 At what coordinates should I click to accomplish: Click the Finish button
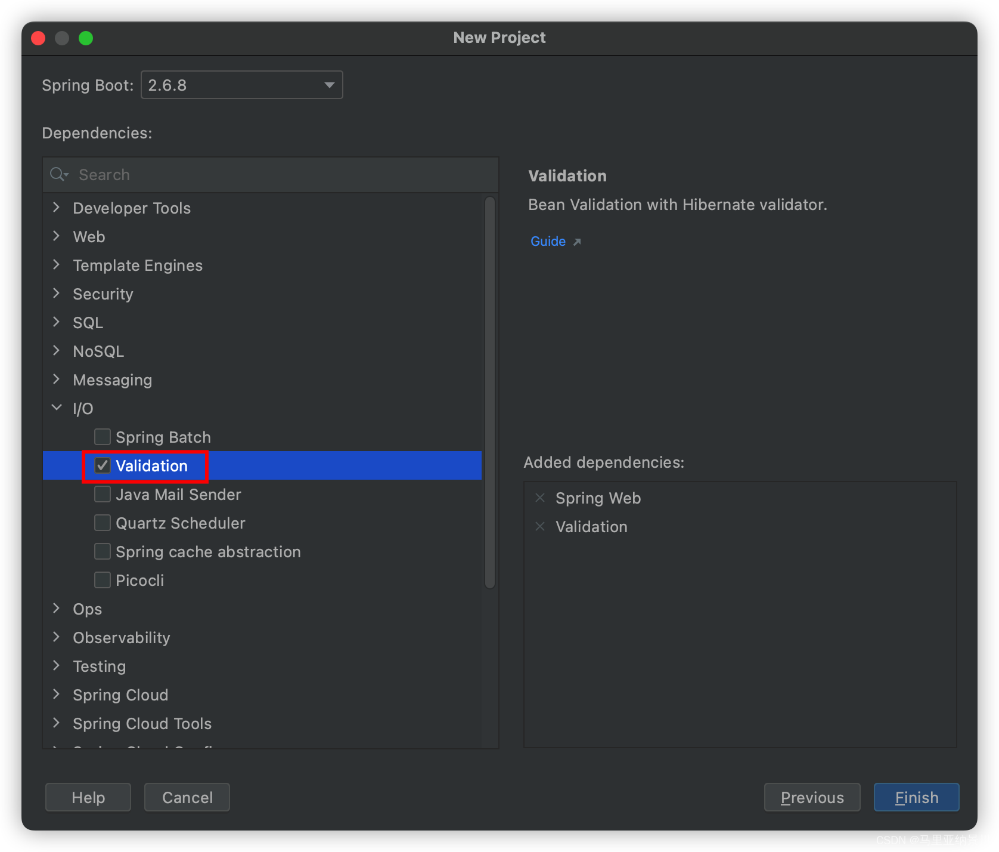916,797
